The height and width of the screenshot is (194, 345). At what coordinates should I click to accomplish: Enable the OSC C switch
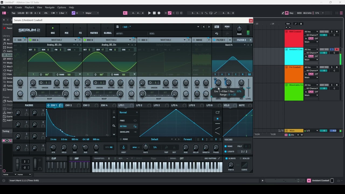139,40
